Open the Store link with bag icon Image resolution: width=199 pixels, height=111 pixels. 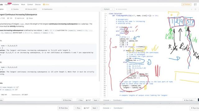46,4
